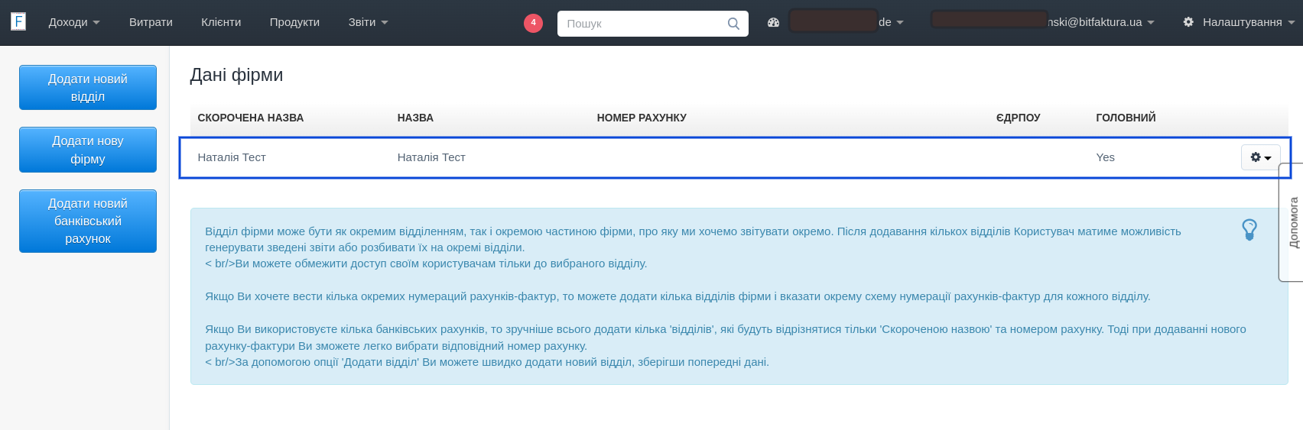The image size is (1303, 430).
Task: Open the Допомога side help tab
Action: [x=1293, y=222]
